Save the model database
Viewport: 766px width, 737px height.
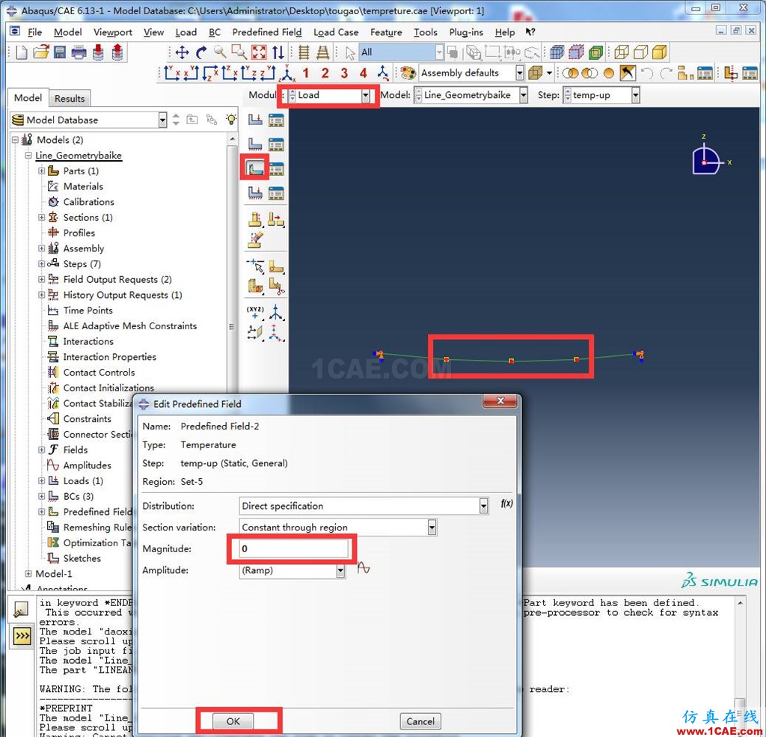coord(60,52)
